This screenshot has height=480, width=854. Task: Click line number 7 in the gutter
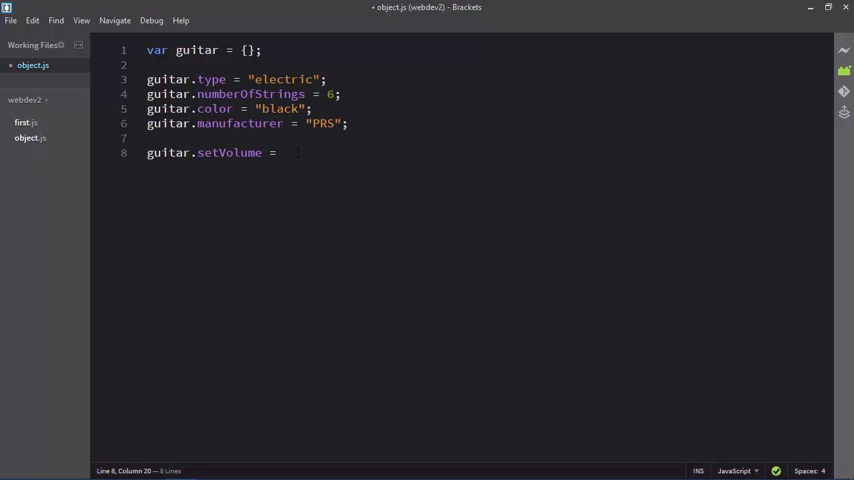point(123,139)
